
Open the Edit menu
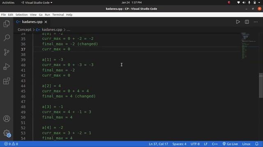tap(11, 15)
